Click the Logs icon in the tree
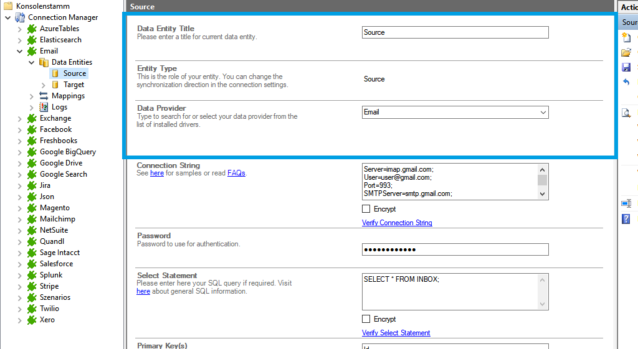Image resolution: width=638 pixels, height=349 pixels. [44, 107]
